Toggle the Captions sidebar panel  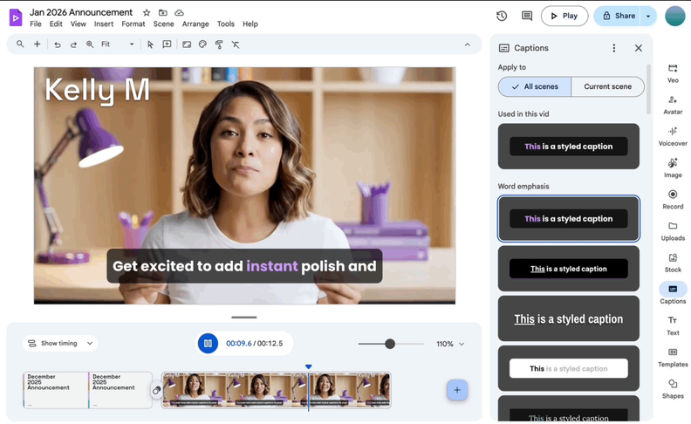coord(673,294)
